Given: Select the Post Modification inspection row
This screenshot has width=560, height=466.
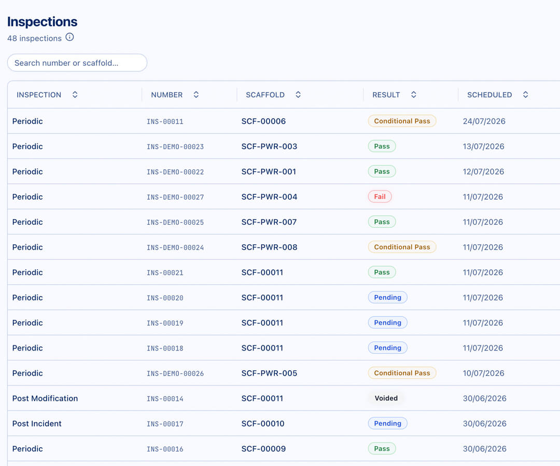Looking at the screenshot, I should click(x=284, y=398).
